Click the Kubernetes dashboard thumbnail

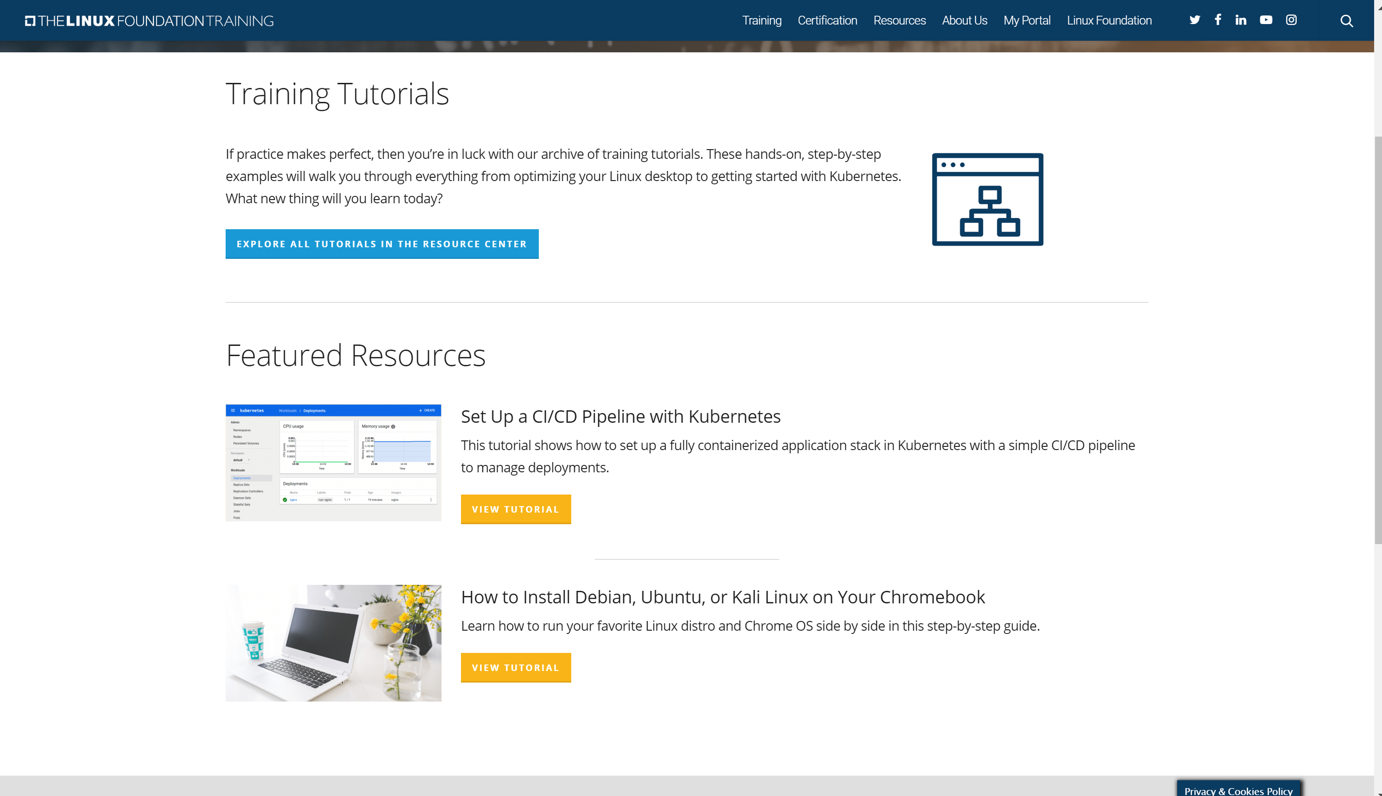333,463
